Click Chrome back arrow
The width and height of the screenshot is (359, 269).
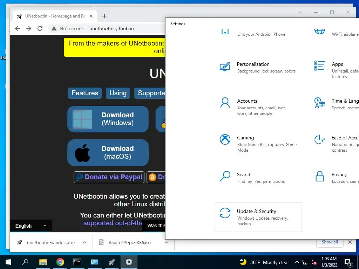18,28
